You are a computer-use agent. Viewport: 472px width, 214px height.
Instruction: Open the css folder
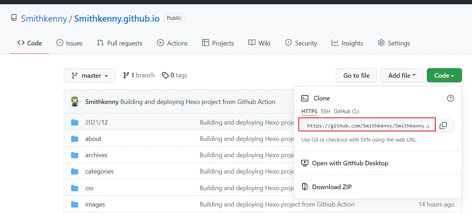(x=89, y=188)
